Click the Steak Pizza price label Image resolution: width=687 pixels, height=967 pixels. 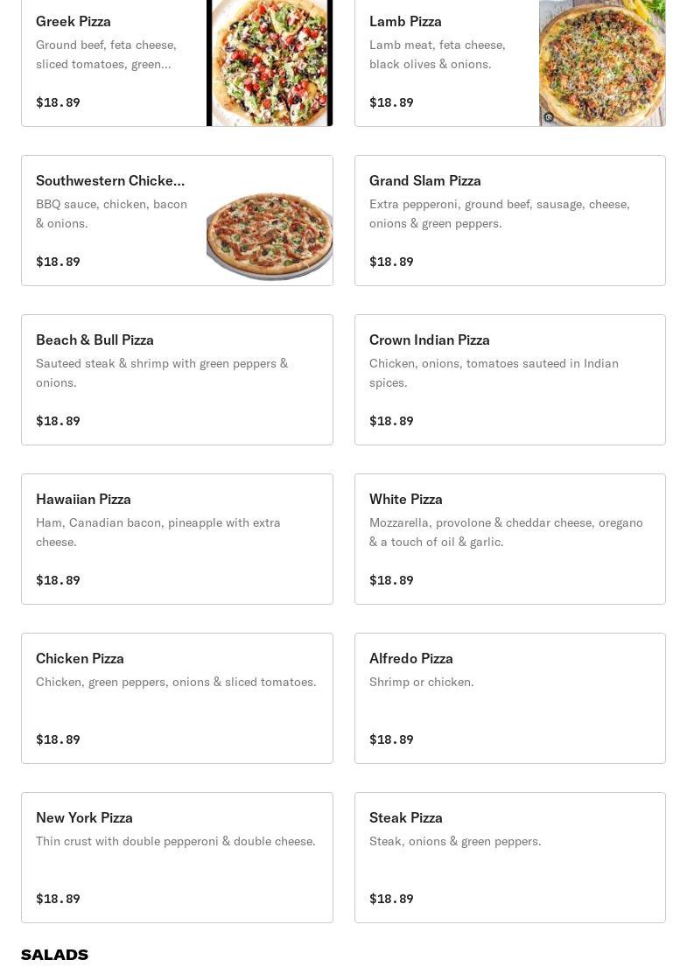391,899
